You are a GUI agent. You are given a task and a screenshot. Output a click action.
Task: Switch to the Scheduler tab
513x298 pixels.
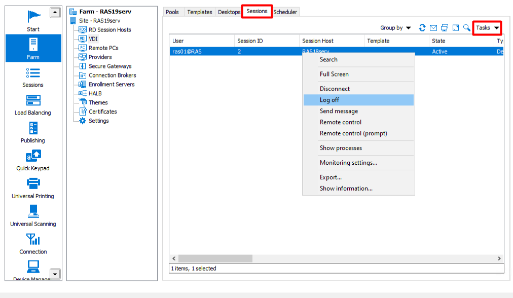(285, 12)
